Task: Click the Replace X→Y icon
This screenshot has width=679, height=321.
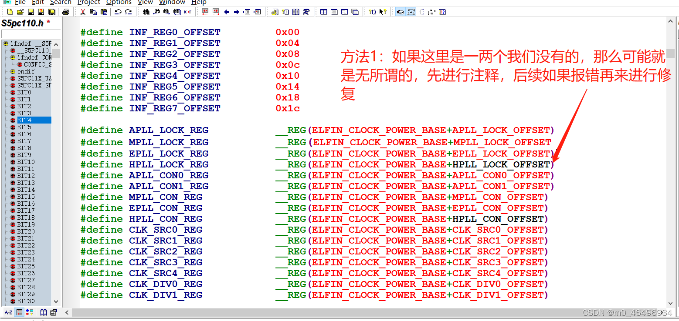Action: [x=187, y=12]
